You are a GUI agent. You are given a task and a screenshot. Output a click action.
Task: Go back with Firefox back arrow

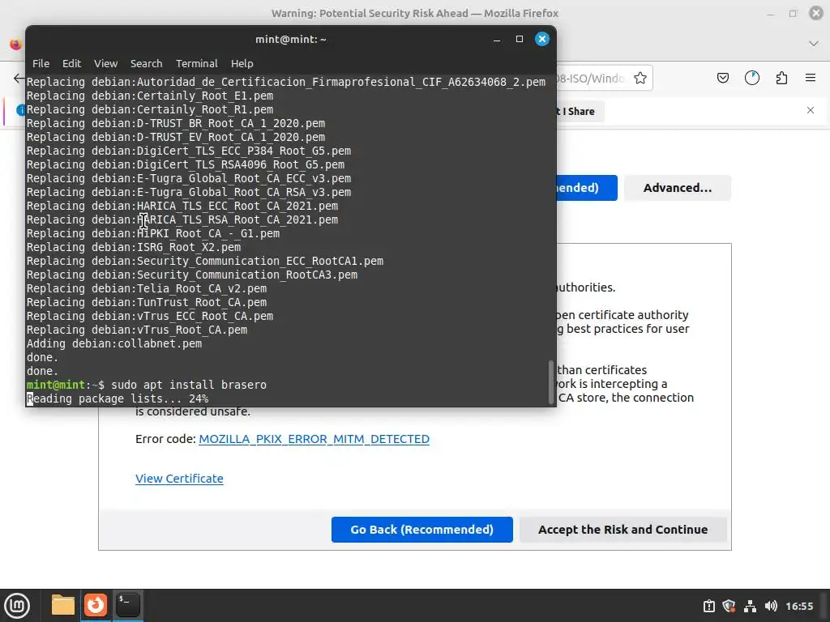click(x=19, y=79)
